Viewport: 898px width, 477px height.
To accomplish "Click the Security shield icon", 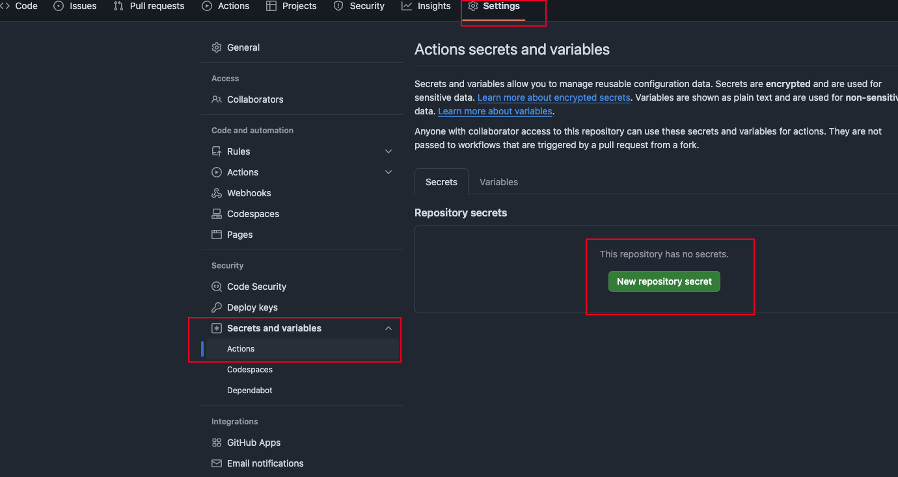I will click(338, 6).
